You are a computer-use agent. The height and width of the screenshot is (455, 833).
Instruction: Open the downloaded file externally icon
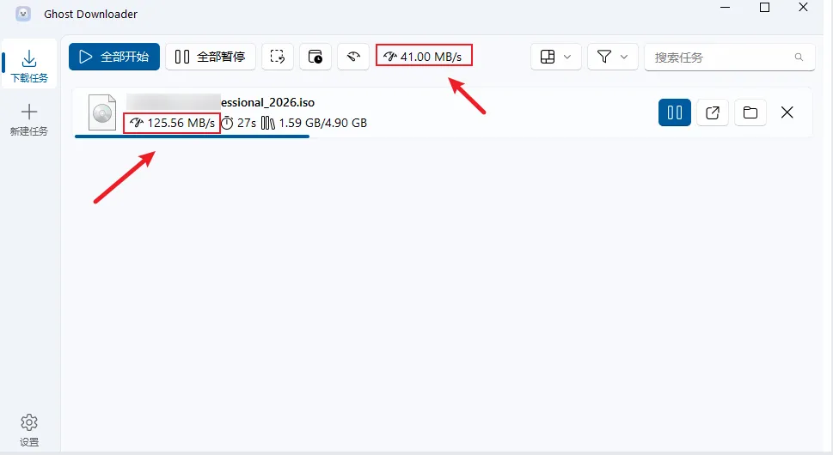(713, 112)
